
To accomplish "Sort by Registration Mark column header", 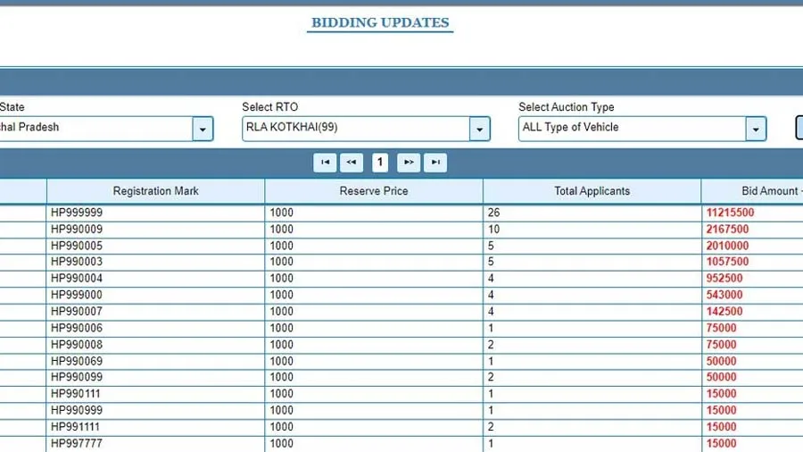I will (155, 191).
